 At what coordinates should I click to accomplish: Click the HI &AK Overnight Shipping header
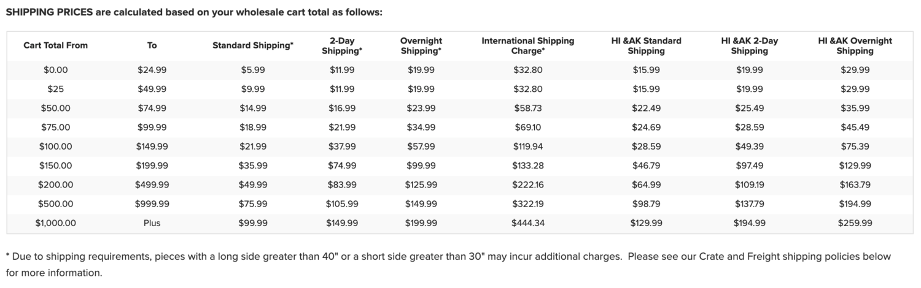click(x=855, y=46)
